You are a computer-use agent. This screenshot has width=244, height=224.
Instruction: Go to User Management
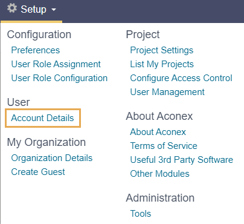point(167,92)
